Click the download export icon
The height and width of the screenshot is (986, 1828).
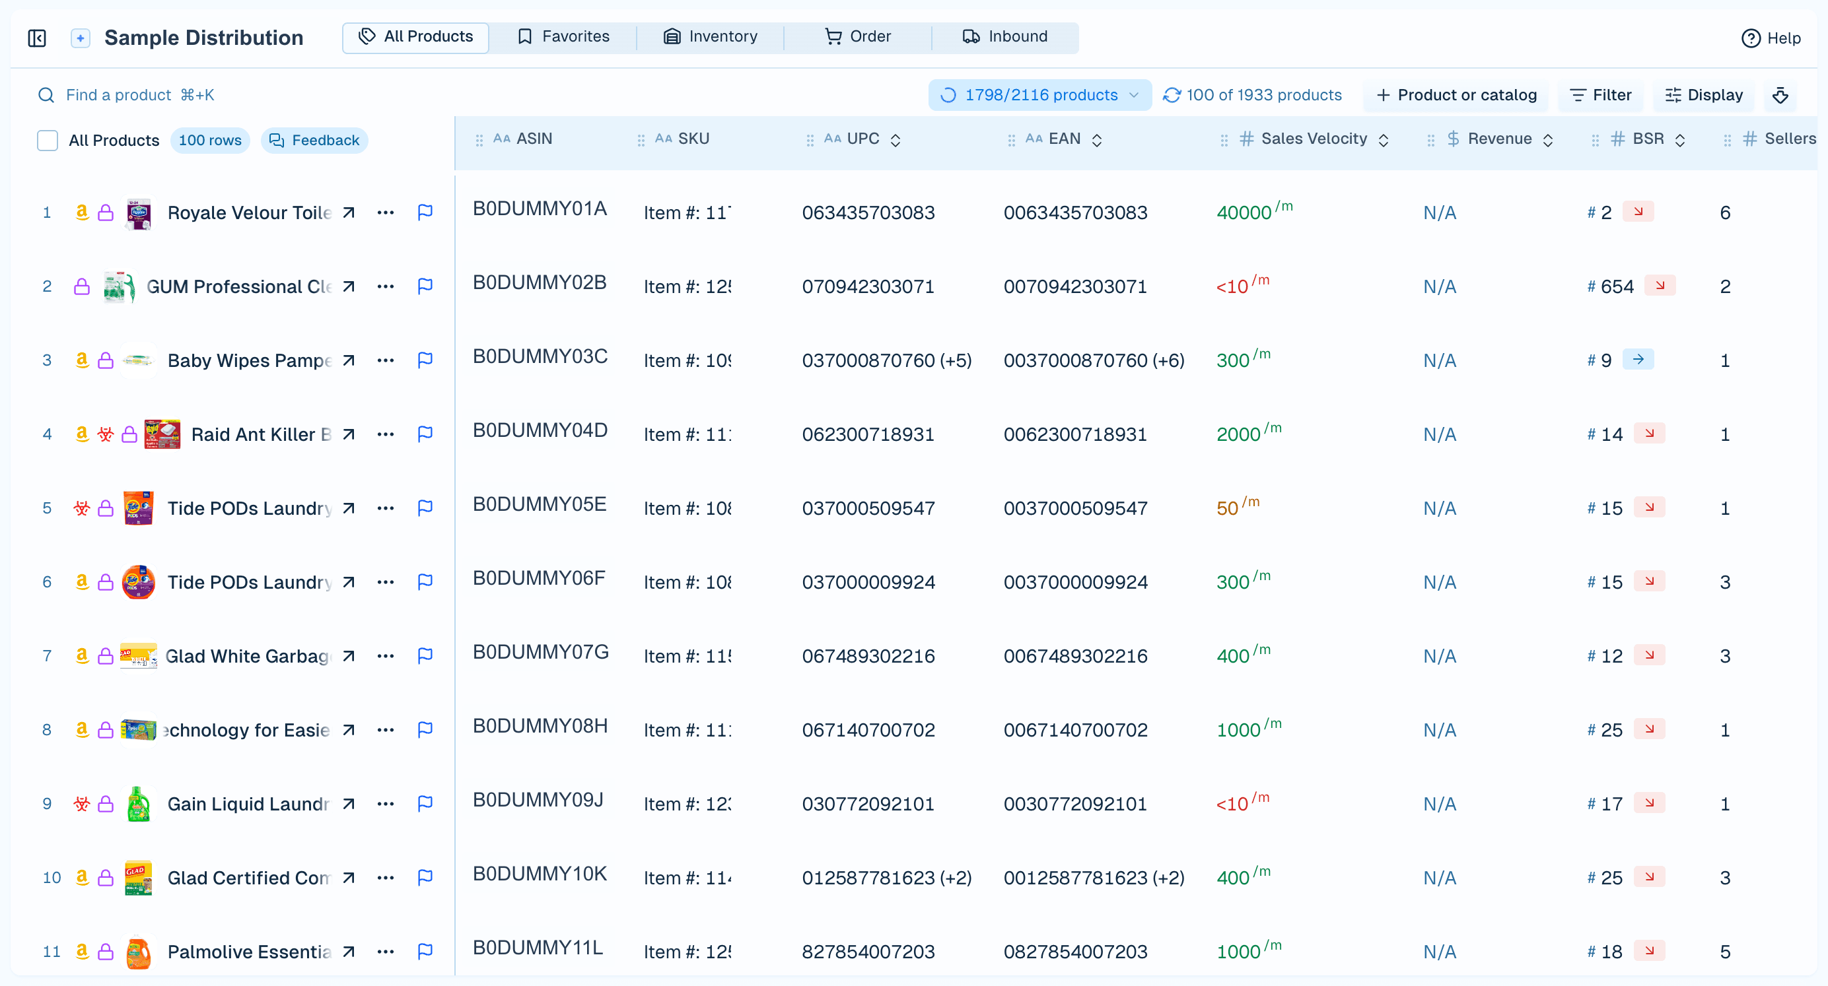[x=1780, y=95]
